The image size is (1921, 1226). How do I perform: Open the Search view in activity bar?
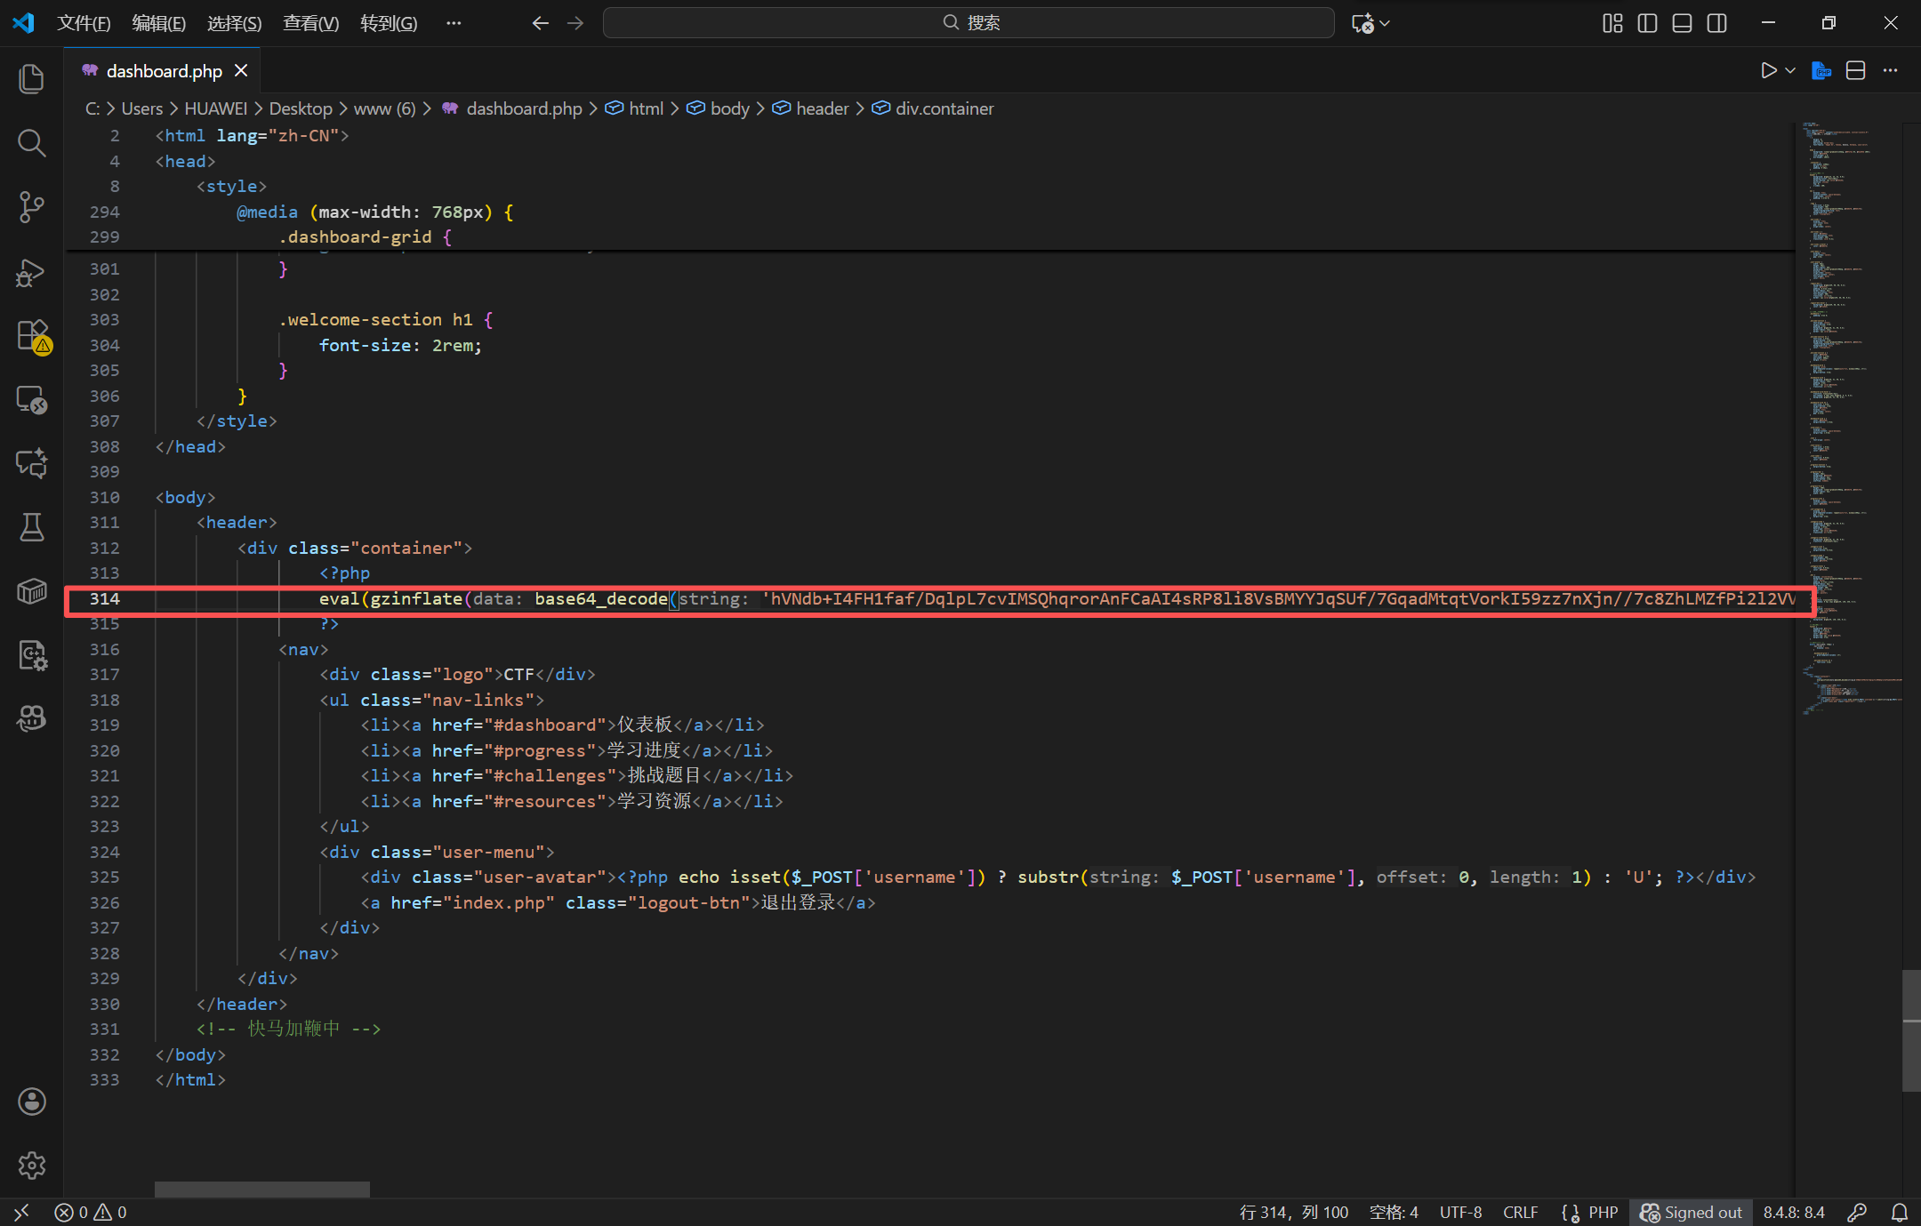[31, 142]
